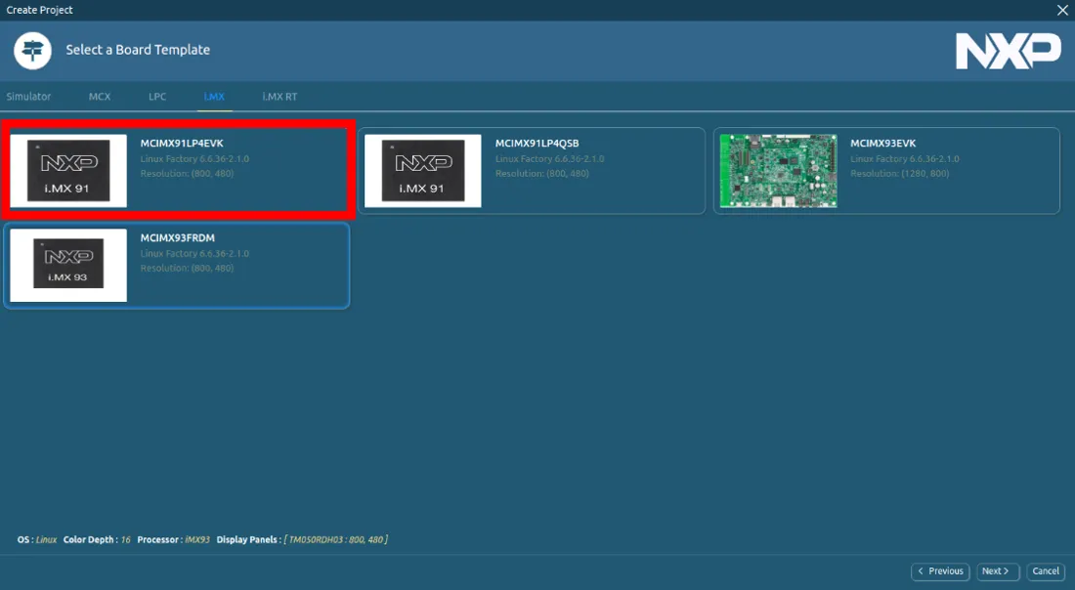
Task: Click the MCIMX91LP4EVK title text
Action: [182, 144]
